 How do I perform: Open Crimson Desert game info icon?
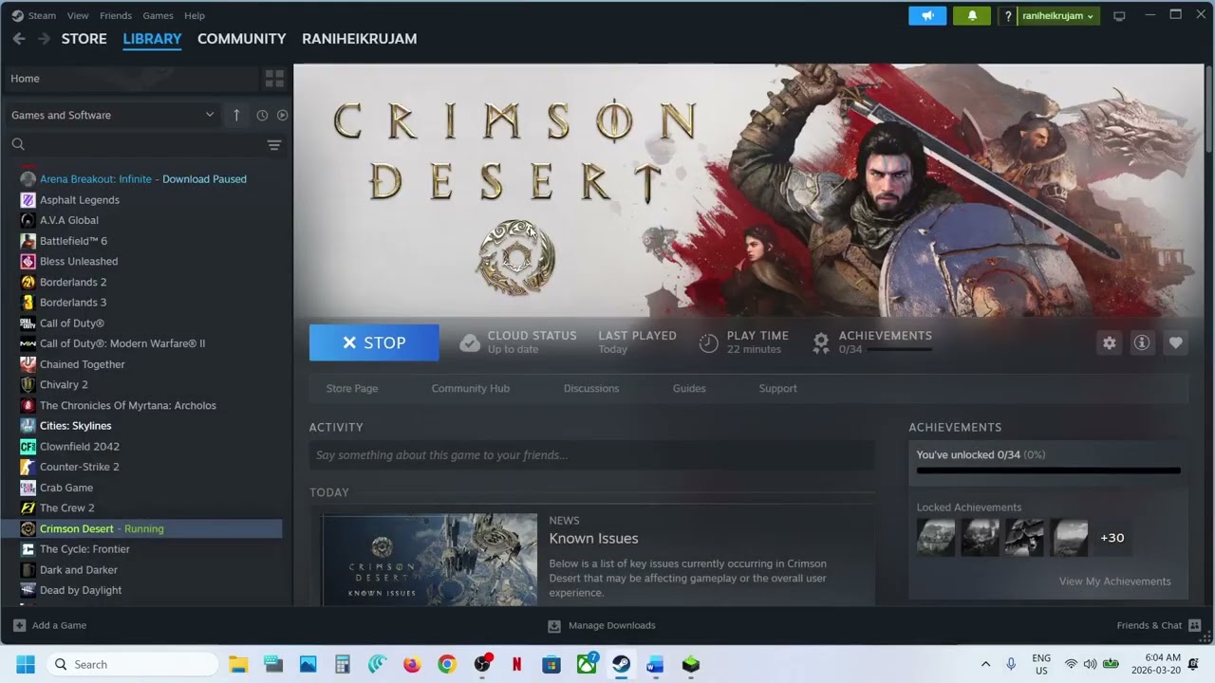coord(1142,343)
